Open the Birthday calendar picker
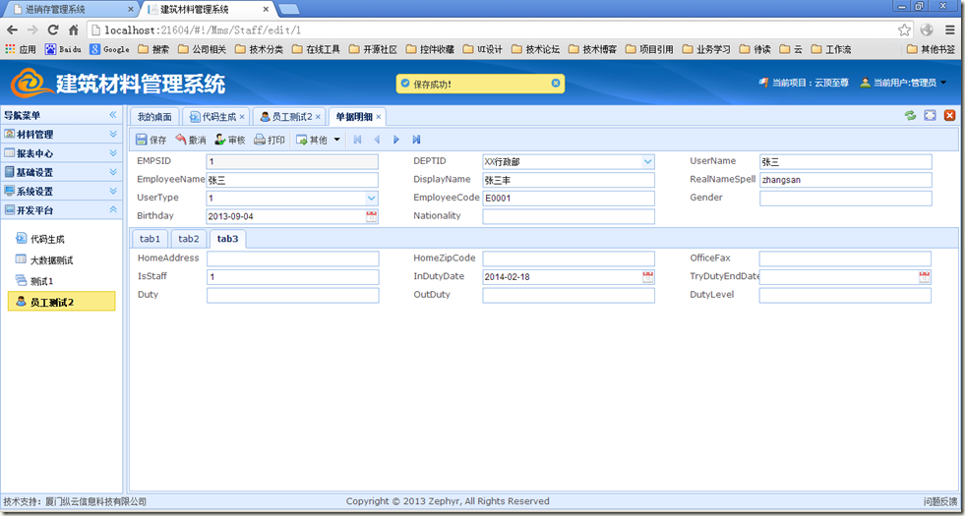This screenshot has height=516, width=965. tap(372, 216)
